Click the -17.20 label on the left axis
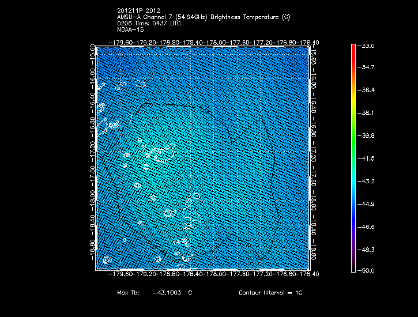The width and height of the screenshot is (418, 317). pos(93,151)
